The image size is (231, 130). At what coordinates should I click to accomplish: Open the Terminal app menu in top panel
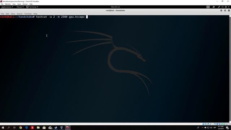click(32, 7)
